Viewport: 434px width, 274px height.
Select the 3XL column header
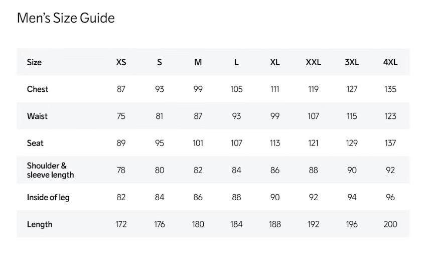pos(352,62)
